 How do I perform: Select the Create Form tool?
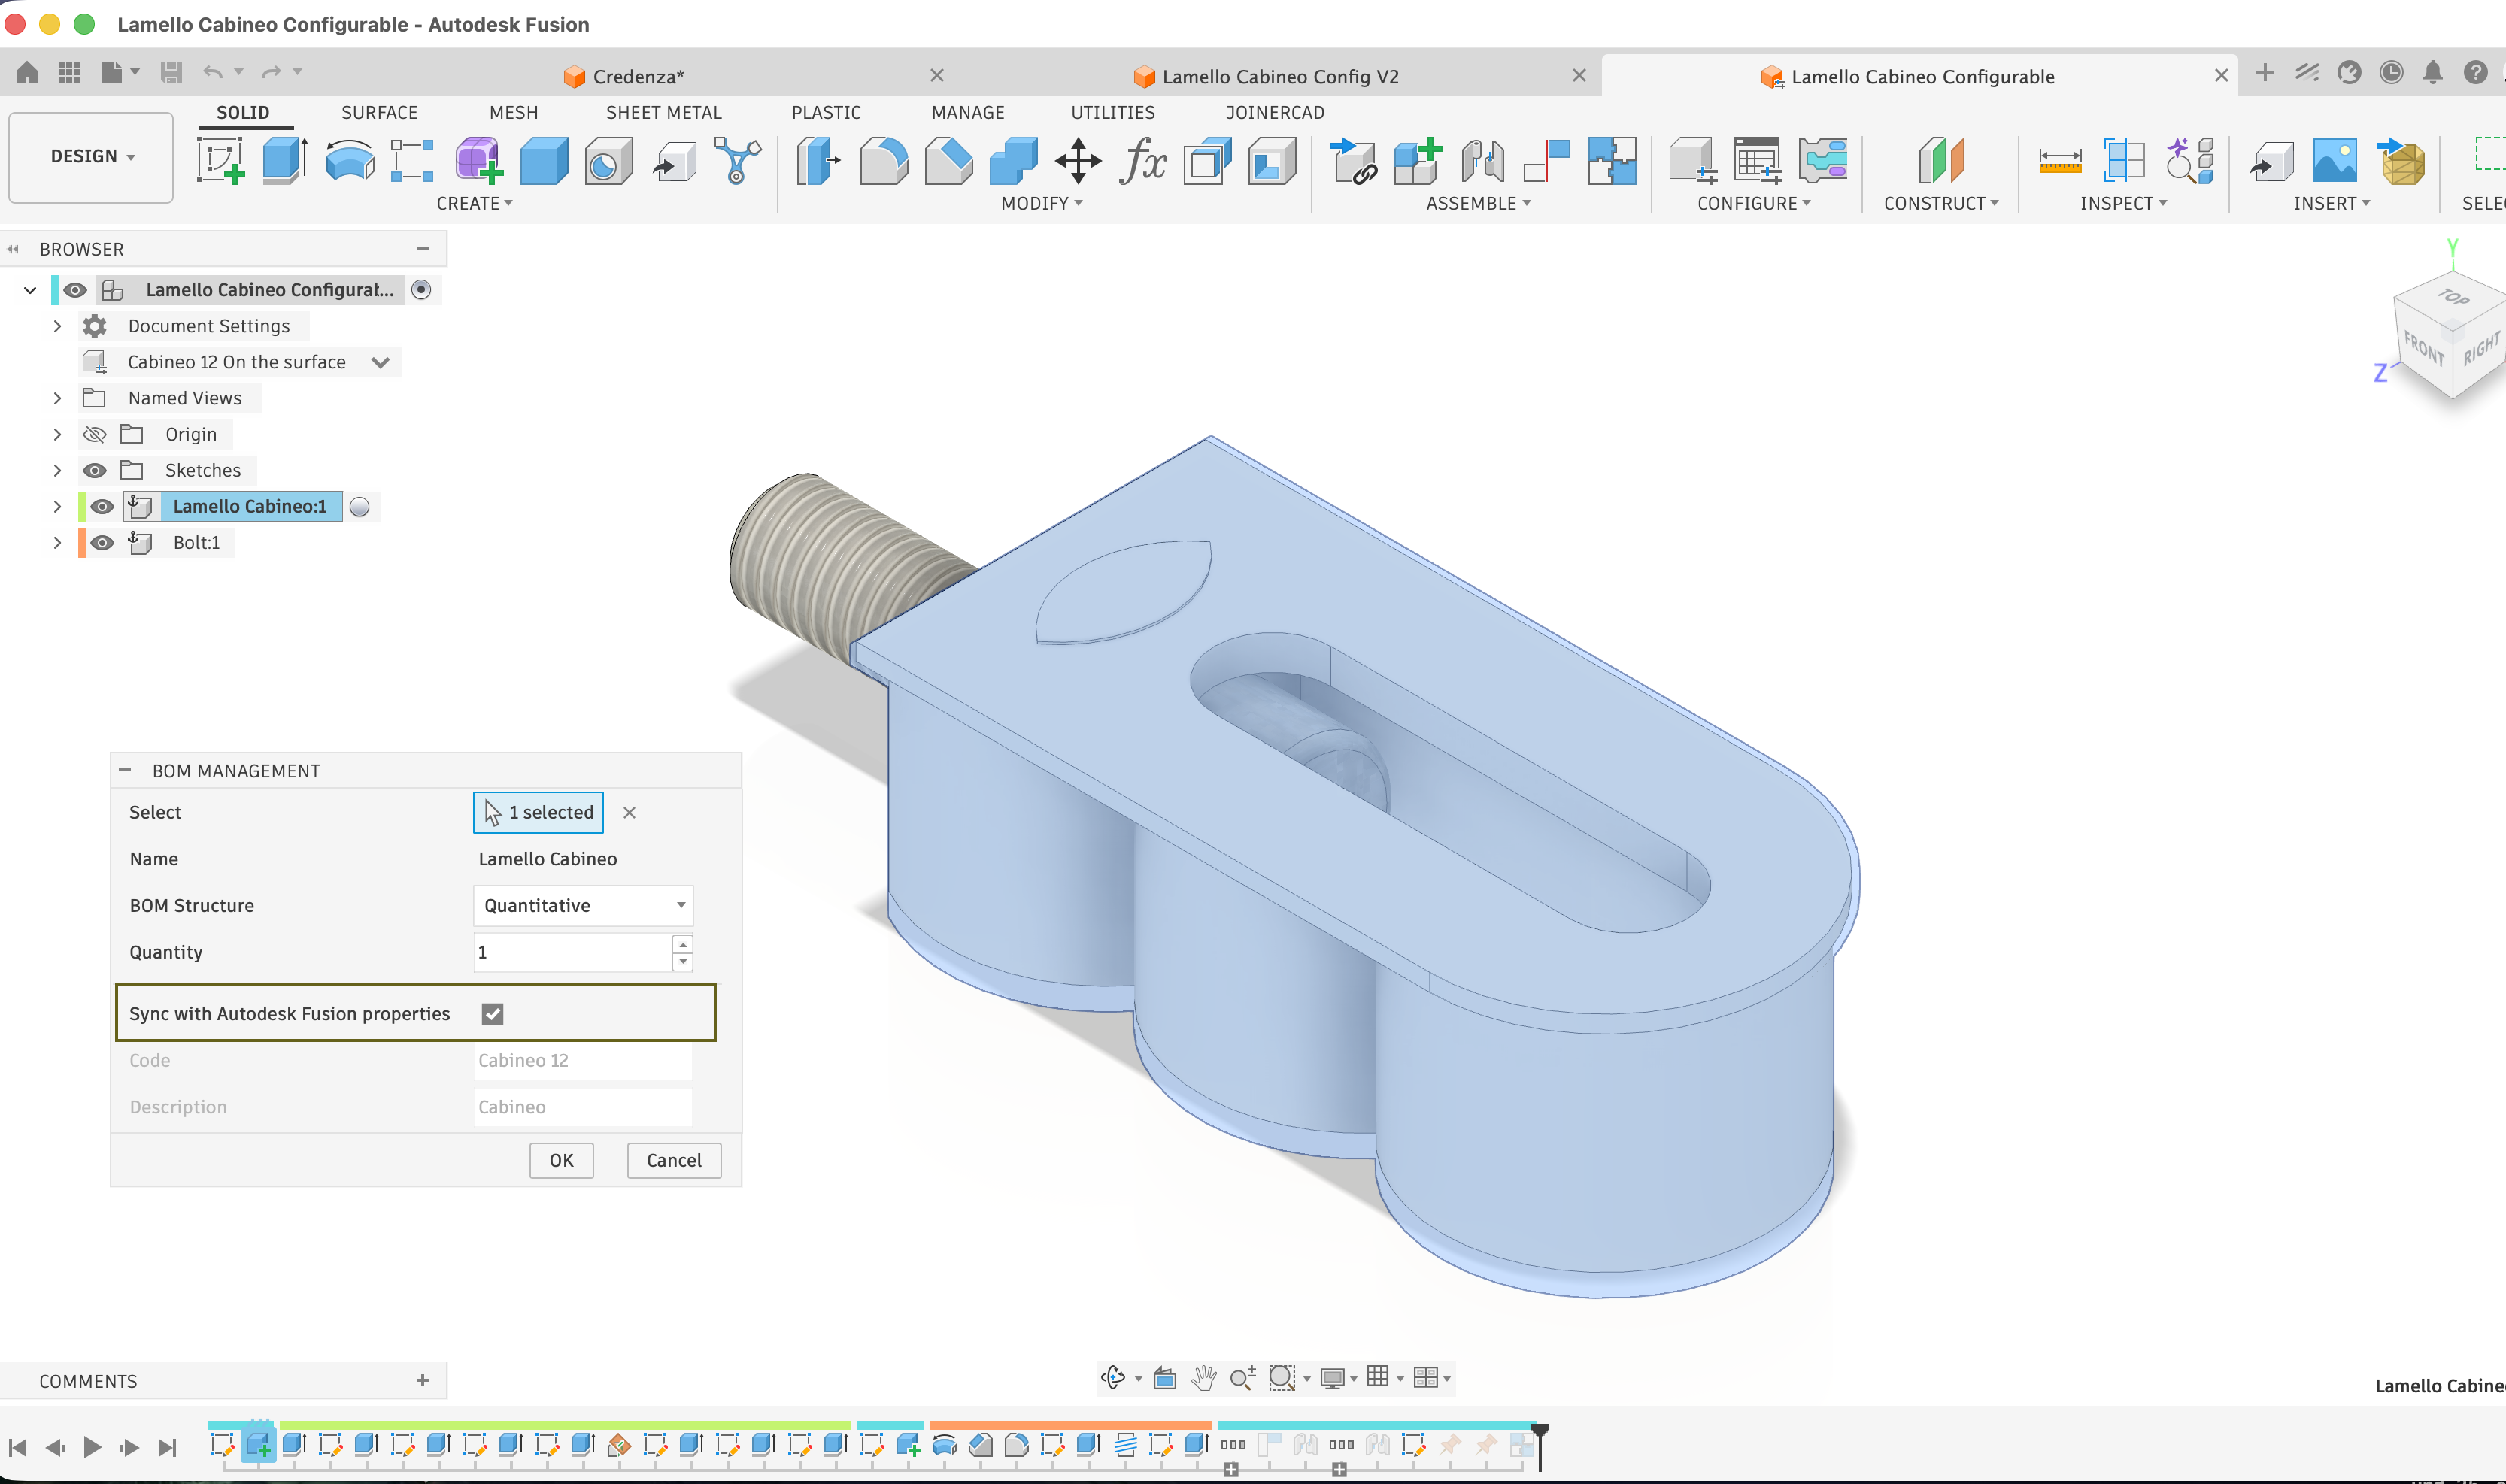(x=478, y=161)
